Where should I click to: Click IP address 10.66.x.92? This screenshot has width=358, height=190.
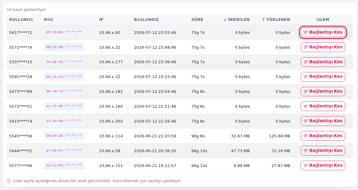tap(110, 33)
